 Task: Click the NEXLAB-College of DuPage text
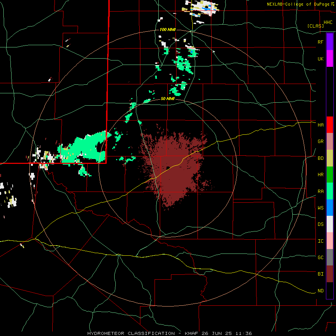pos(299,4)
